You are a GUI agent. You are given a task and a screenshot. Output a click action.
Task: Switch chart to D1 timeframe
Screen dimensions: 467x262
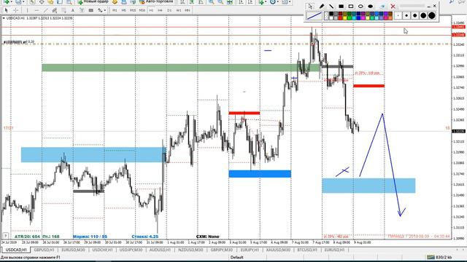[169, 10]
